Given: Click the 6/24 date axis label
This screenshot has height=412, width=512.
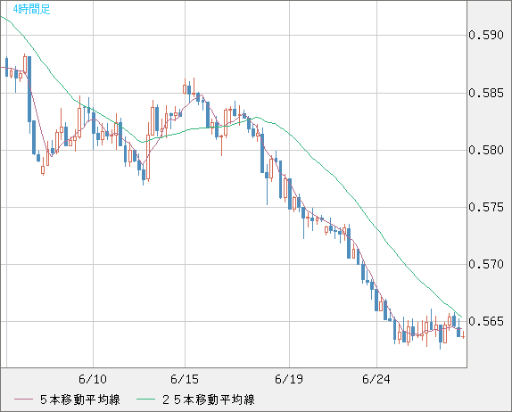Looking at the screenshot, I should (376, 379).
